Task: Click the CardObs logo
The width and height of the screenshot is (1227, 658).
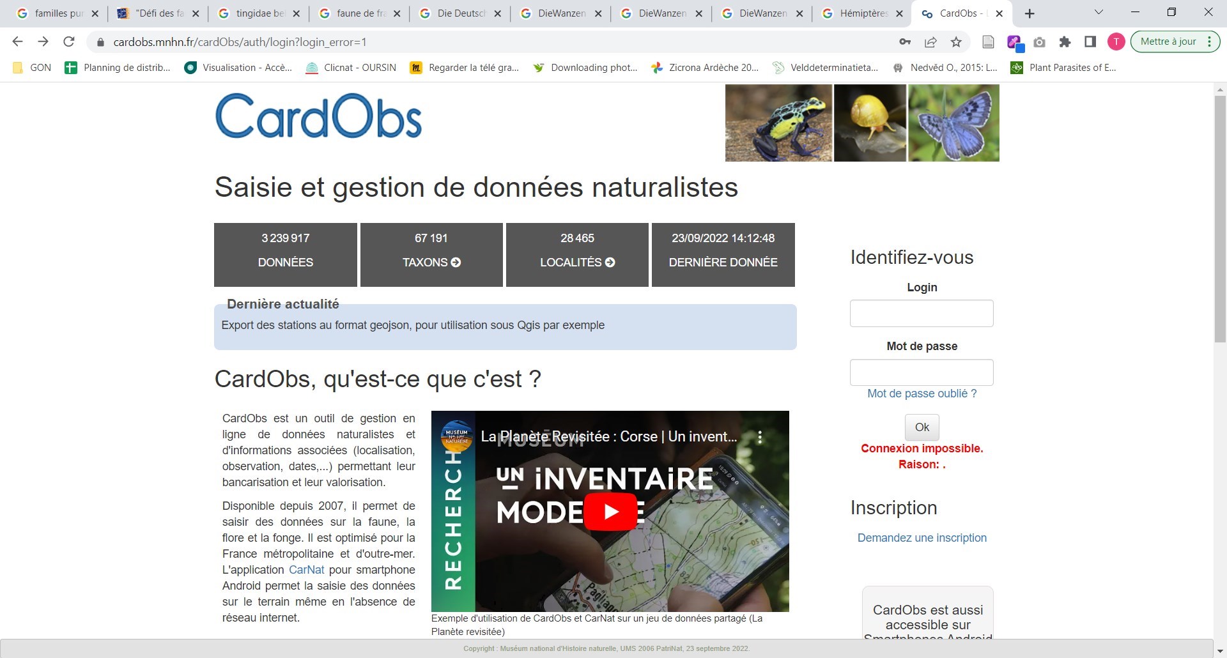Action: coord(318,116)
